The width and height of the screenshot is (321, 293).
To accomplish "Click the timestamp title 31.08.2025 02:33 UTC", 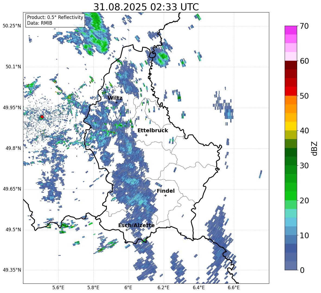I will click(146, 7).
